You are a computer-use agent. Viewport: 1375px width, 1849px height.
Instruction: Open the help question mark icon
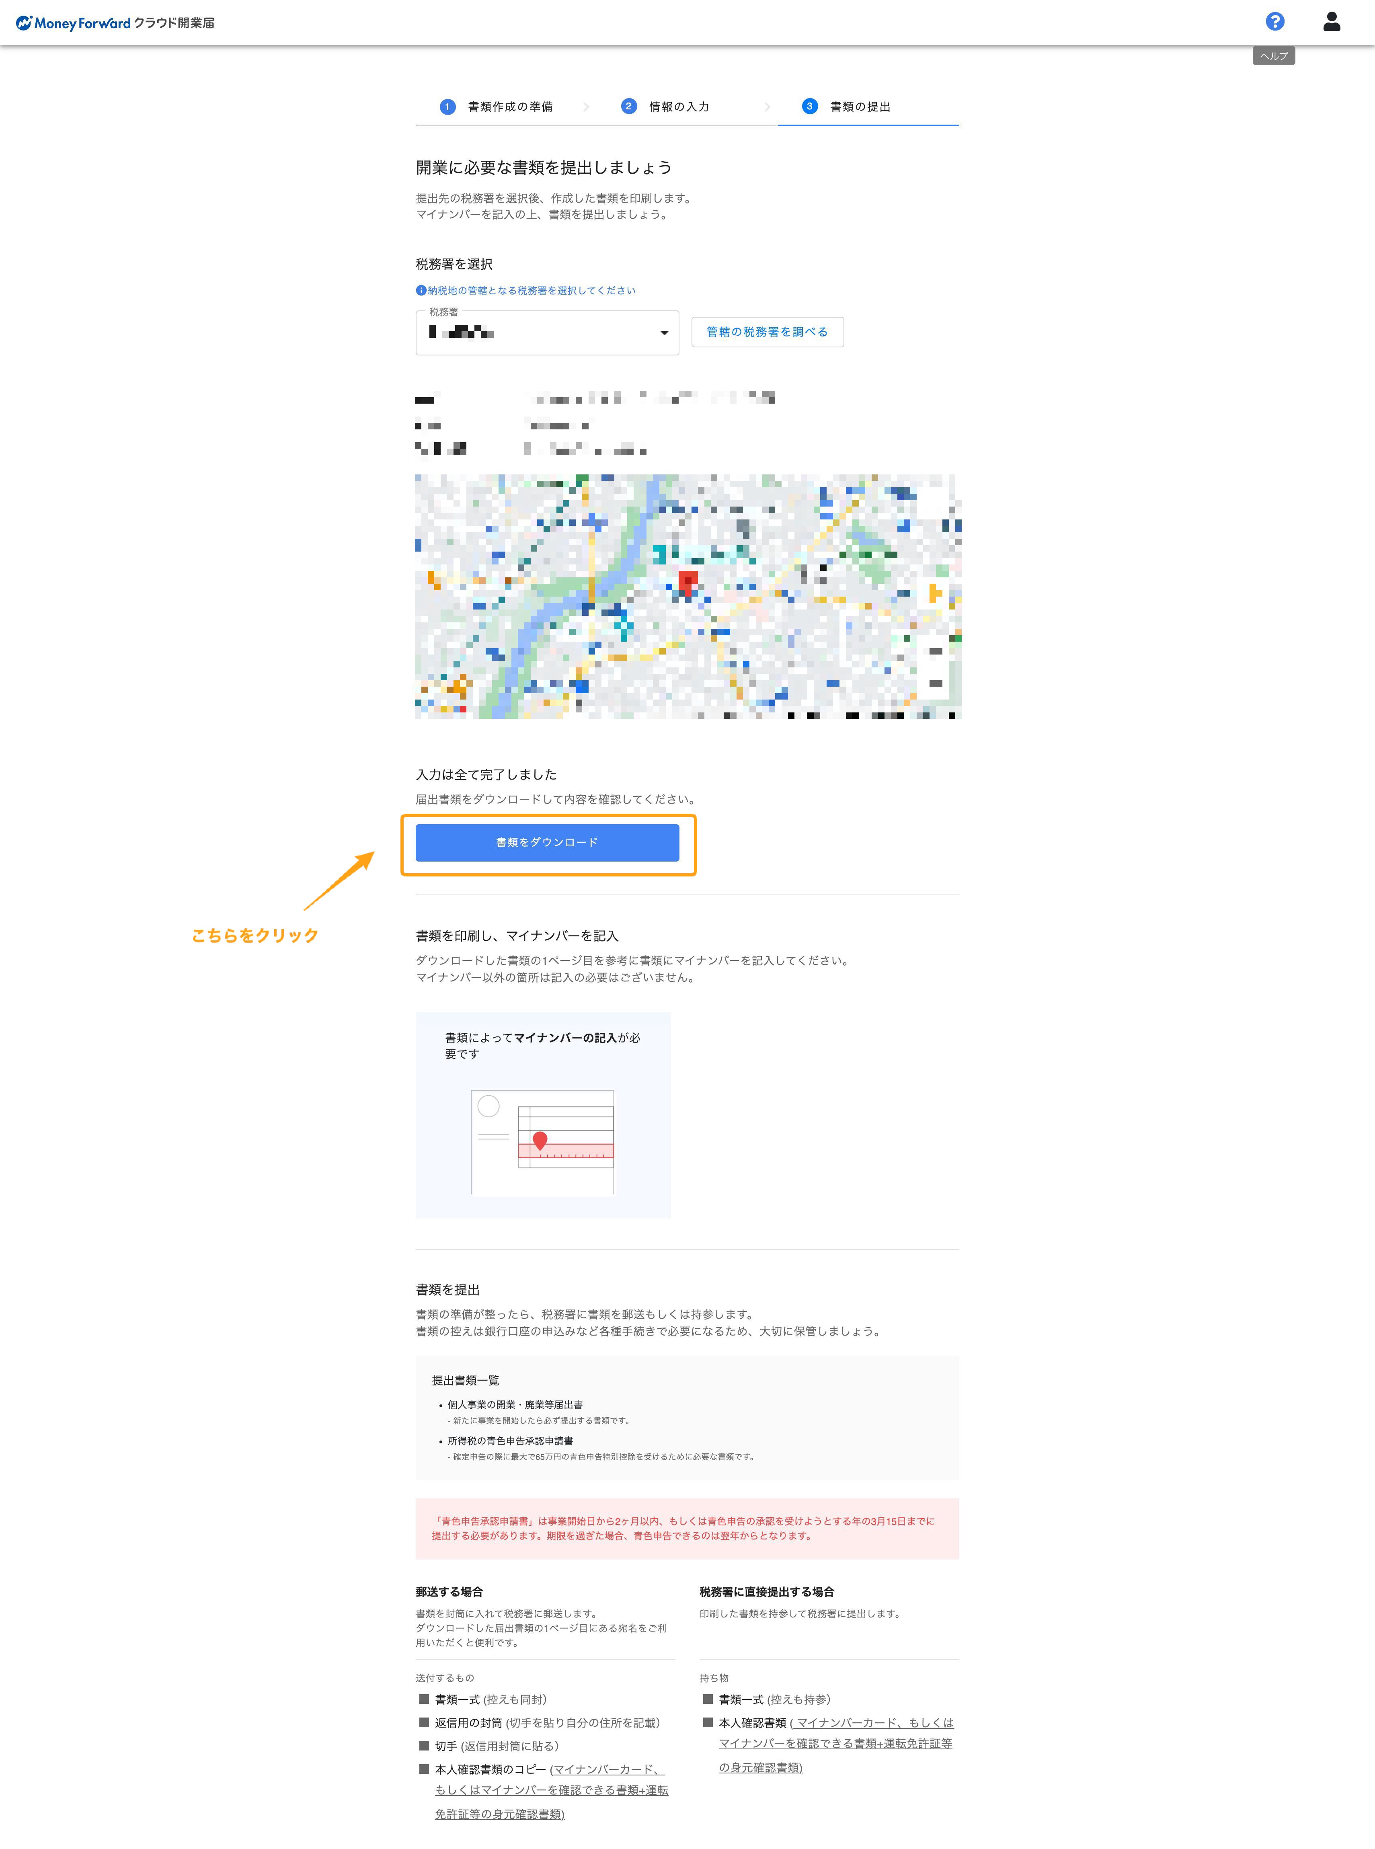1274,22
